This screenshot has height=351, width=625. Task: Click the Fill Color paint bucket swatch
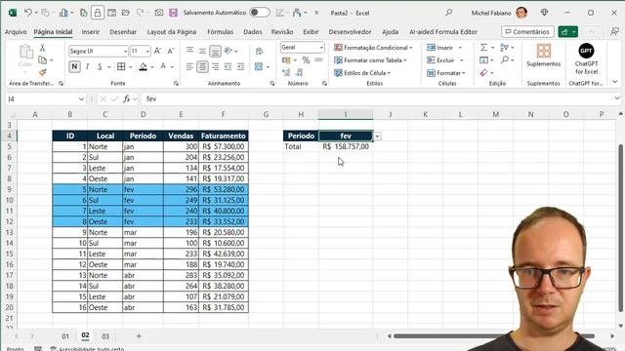(x=144, y=67)
